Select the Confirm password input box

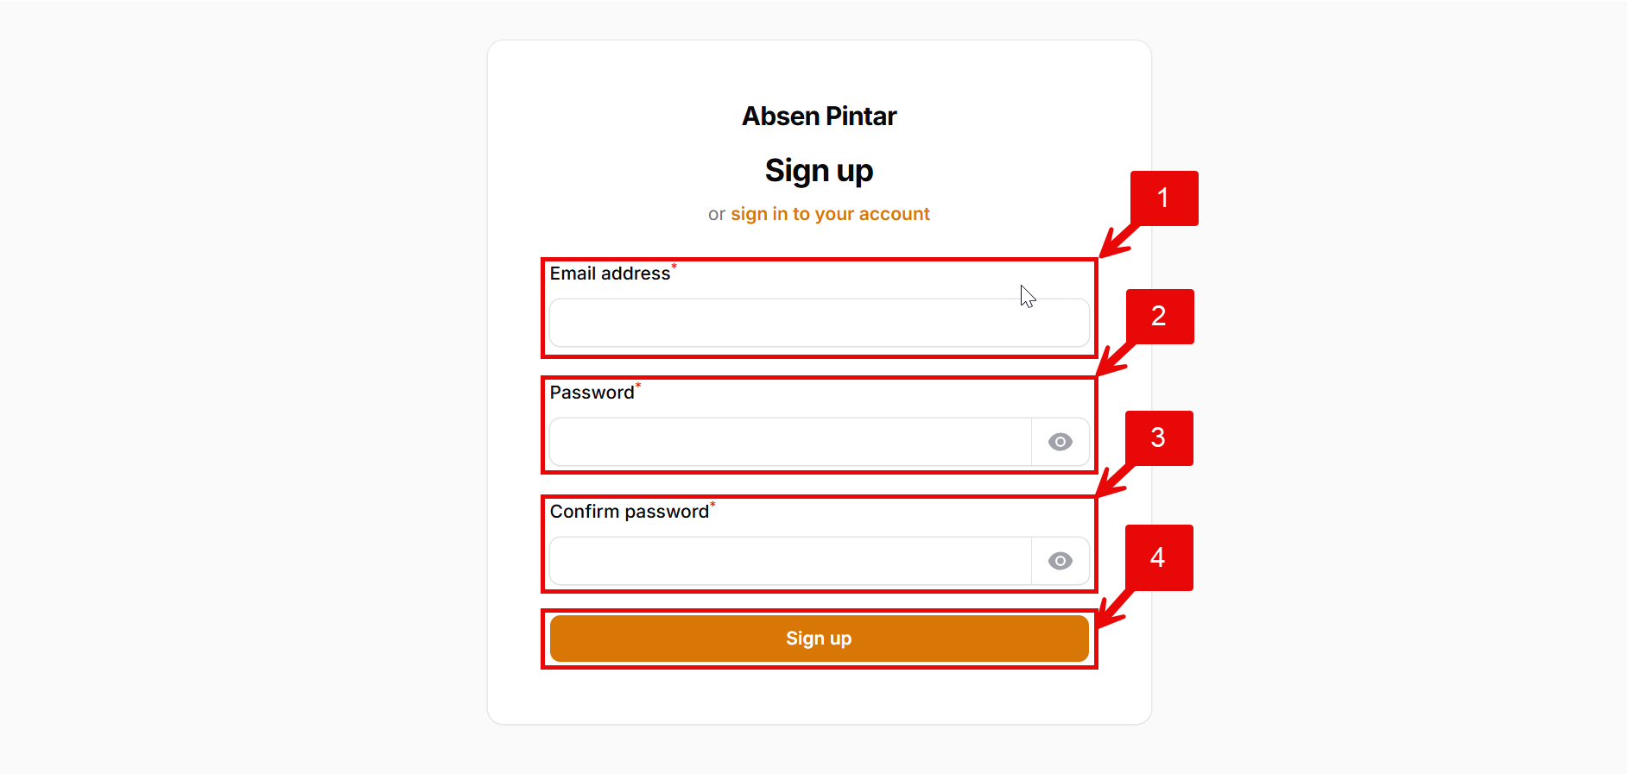tap(790, 561)
